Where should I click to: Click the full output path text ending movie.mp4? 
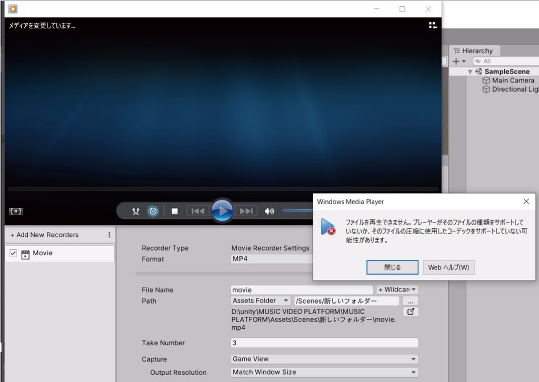click(x=314, y=319)
